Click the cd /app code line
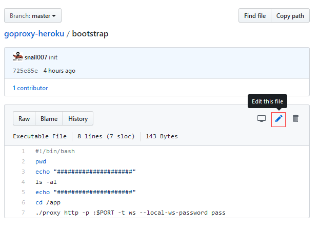Screen dimensions: 319x231 pos(48,202)
